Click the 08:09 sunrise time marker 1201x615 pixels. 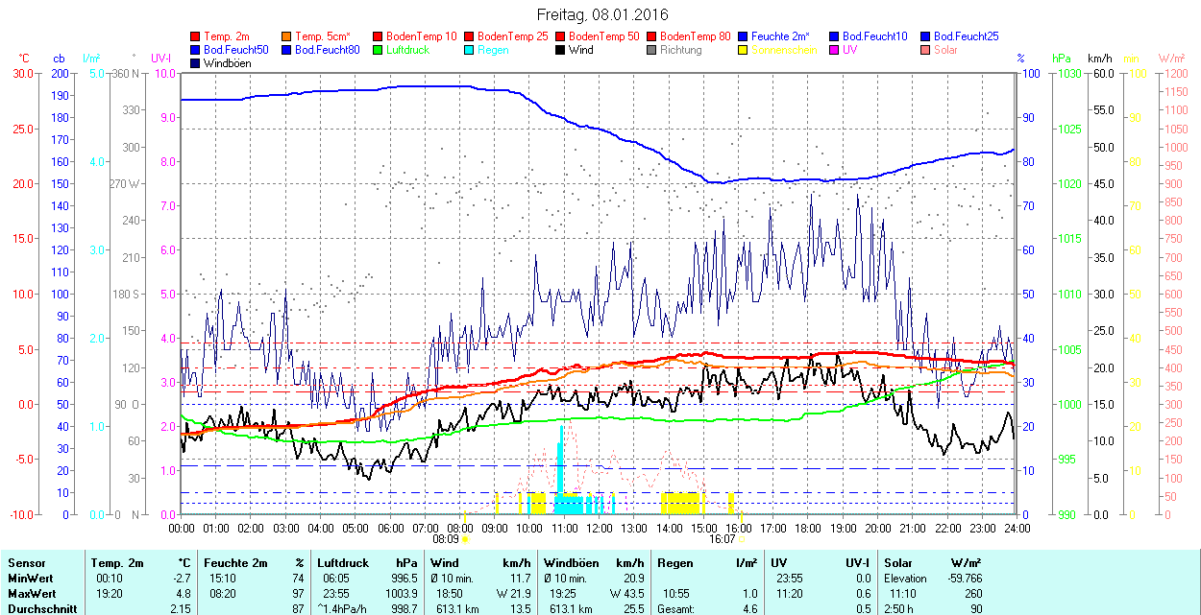click(x=447, y=539)
